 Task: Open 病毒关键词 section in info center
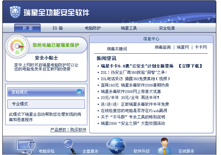click(x=117, y=49)
